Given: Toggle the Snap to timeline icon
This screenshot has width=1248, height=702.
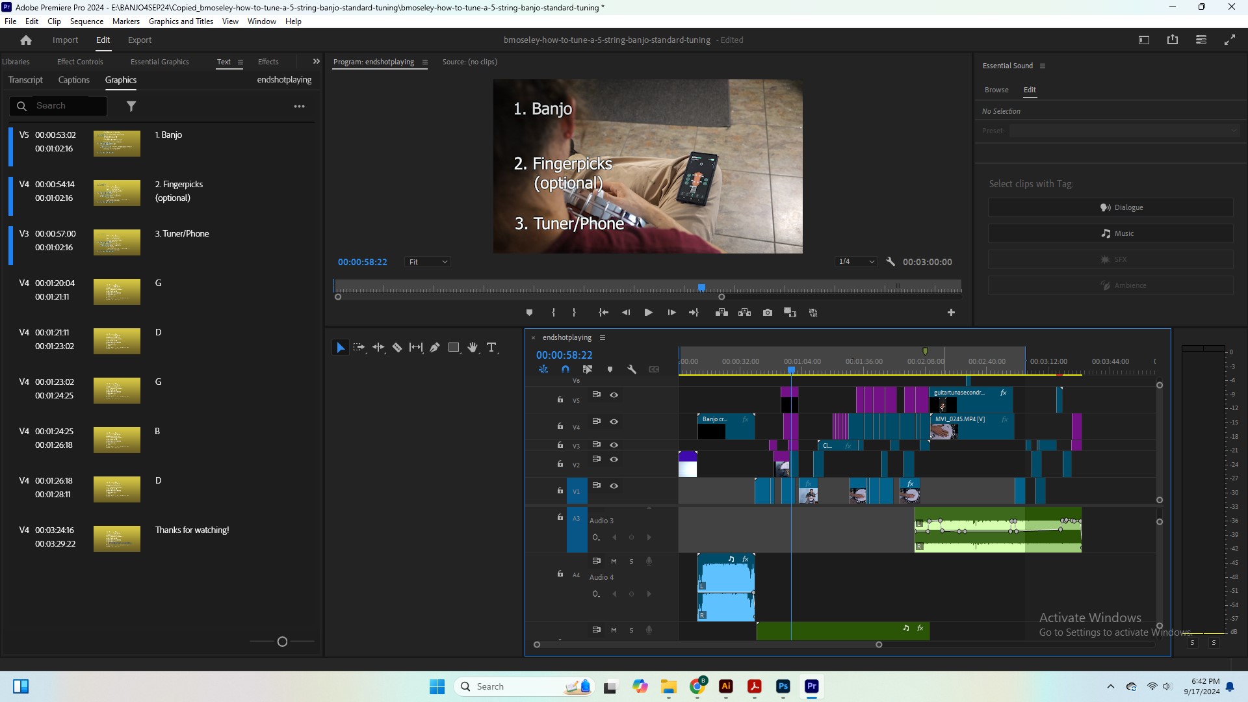Looking at the screenshot, I should [565, 369].
